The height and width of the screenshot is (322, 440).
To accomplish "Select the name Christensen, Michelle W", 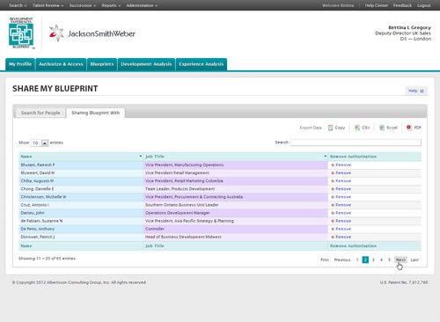I will pos(43,197).
